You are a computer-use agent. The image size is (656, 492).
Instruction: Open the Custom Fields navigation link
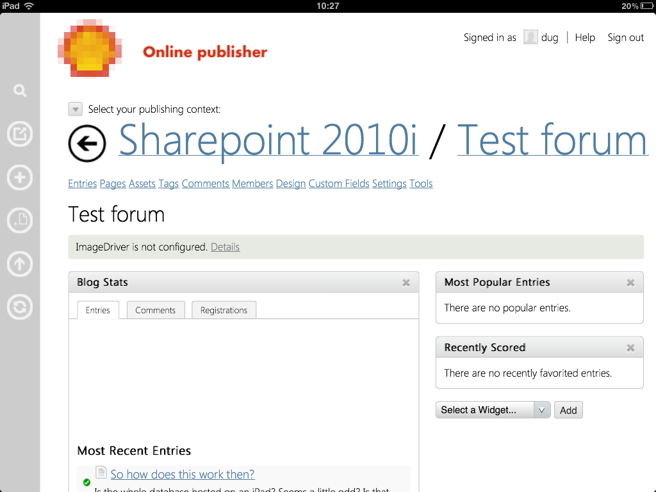pyautogui.click(x=339, y=184)
